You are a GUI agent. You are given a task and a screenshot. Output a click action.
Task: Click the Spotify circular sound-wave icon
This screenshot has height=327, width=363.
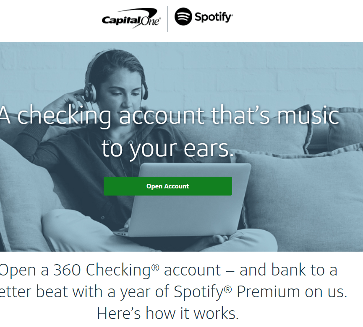tap(183, 16)
